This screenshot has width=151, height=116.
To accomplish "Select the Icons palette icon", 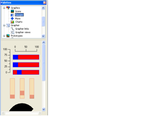I will click(12, 11).
